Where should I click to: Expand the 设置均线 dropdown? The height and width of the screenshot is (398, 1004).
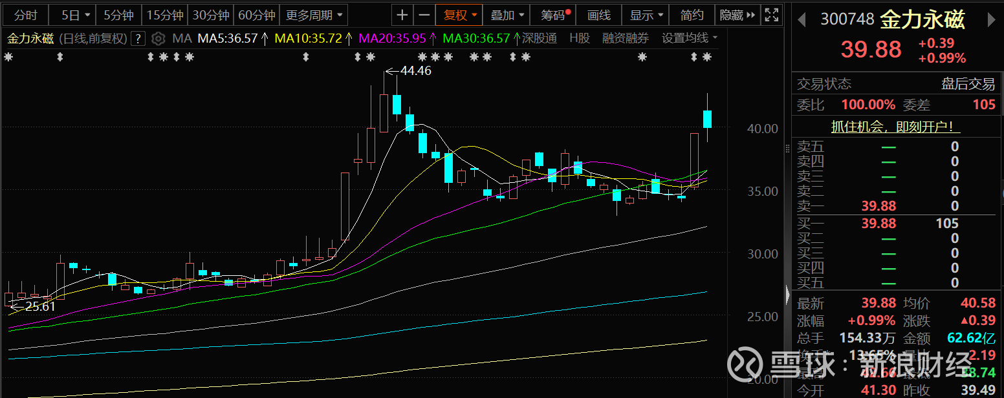[690, 39]
